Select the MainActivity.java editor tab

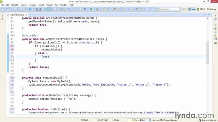(x=17, y=15)
